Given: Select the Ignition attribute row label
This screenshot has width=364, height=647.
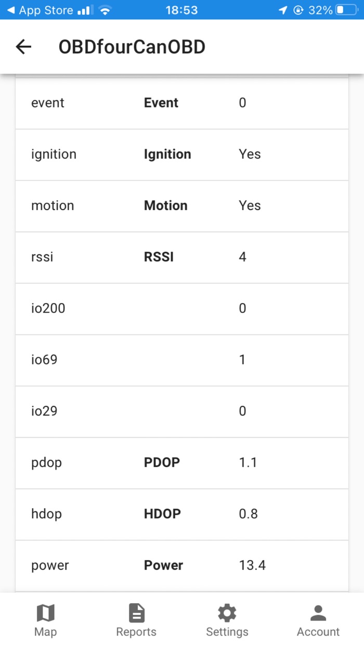Looking at the screenshot, I should pyautogui.click(x=167, y=154).
